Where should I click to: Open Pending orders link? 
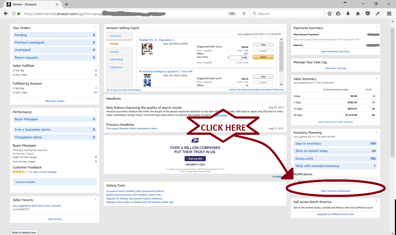coord(55,35)
